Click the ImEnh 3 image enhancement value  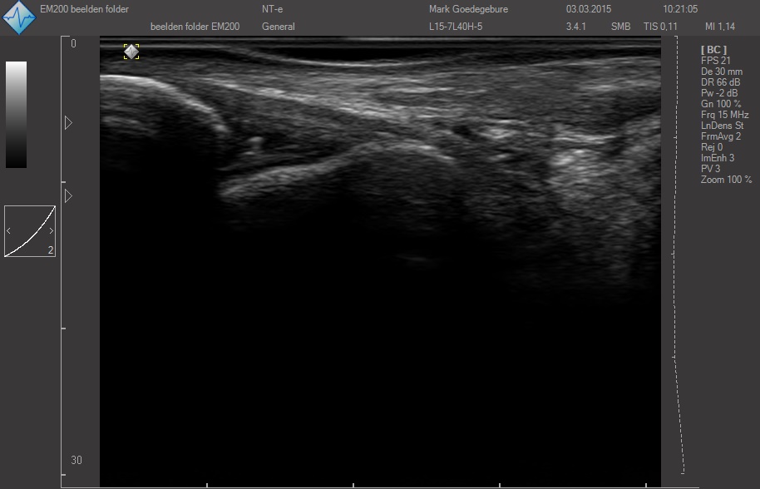[x=718, y=158]
